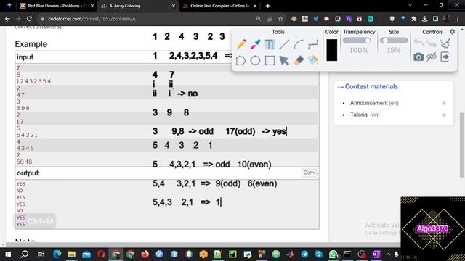465x261 pixels.
Task: Select the curve arc tool
Action: tap(299, 44)
